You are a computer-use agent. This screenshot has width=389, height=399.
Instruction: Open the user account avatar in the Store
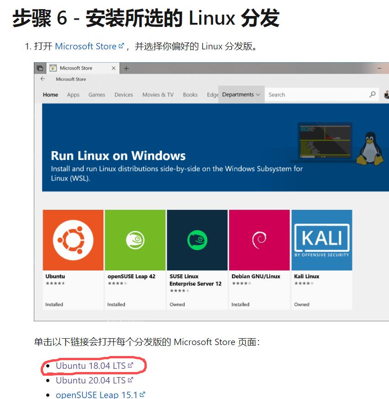(x=386, y=94)
